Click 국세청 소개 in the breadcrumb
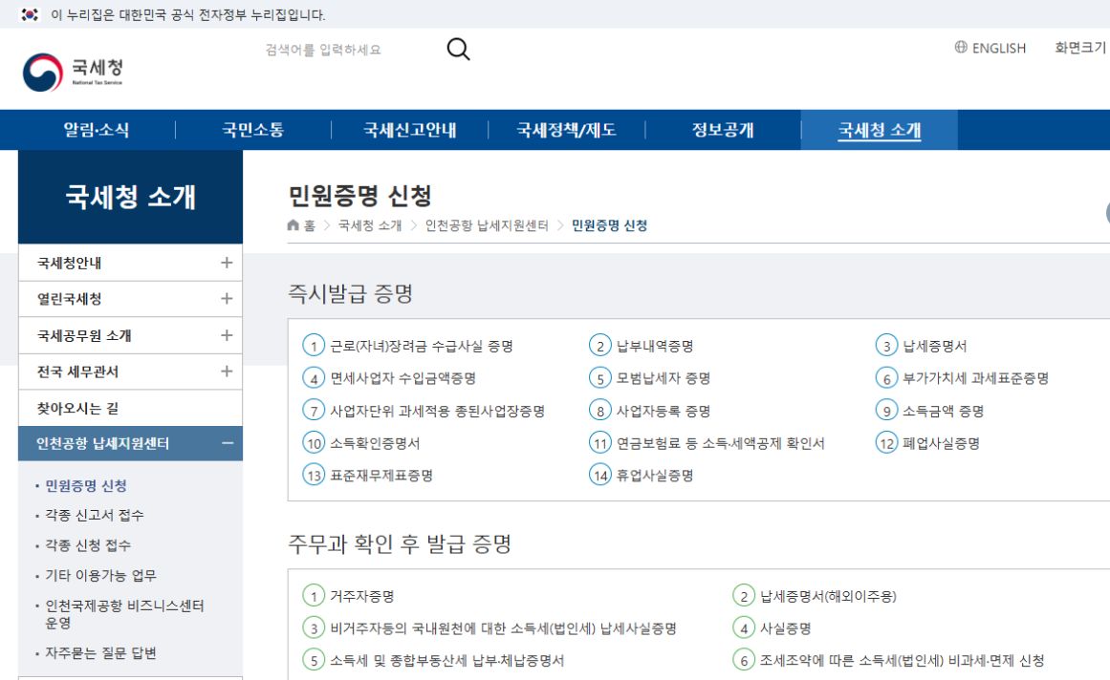 pos(370,225)
